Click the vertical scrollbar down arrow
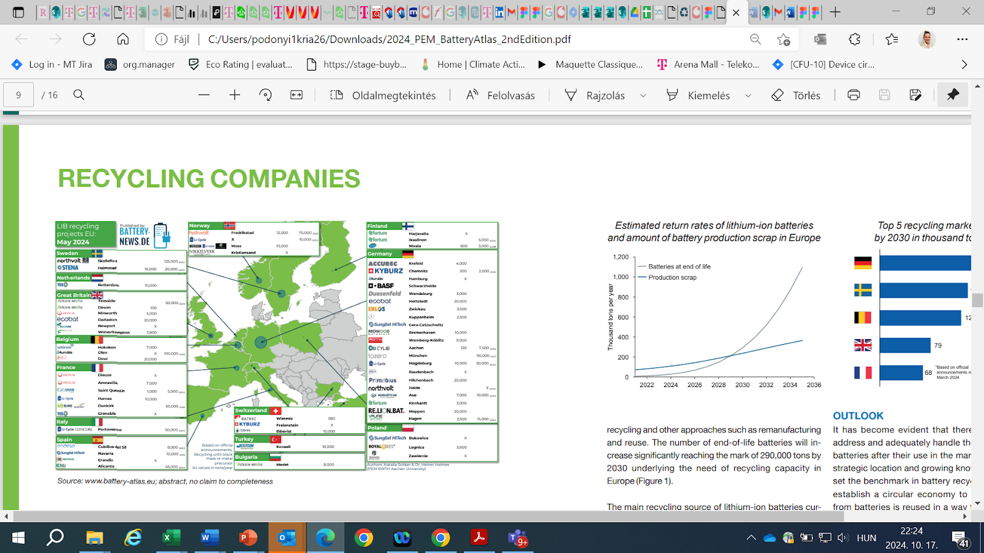Screen dimensions: 984x553 [x=978, y=504]
